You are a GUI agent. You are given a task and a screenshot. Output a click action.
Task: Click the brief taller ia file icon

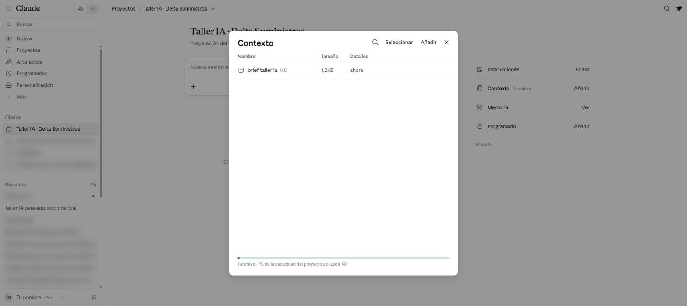pyautogui.click(x=241, y=70)
